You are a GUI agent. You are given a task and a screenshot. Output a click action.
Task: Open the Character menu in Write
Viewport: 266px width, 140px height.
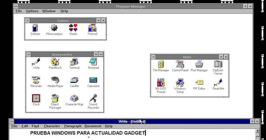[x=52, y=126]
